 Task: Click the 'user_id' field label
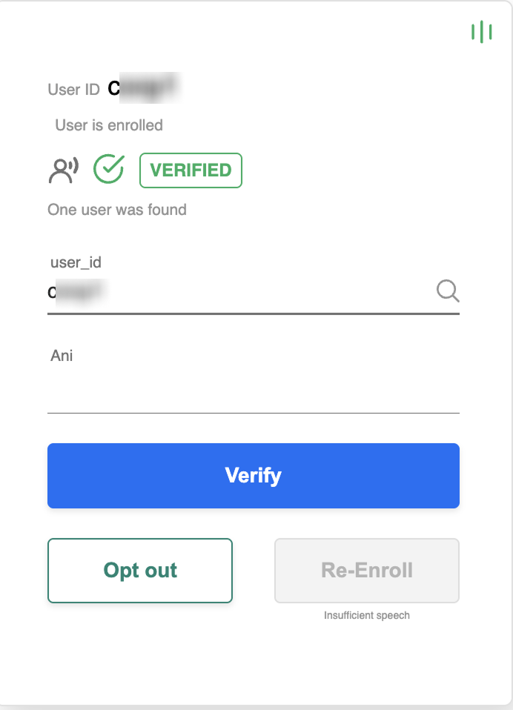[76, 262]
